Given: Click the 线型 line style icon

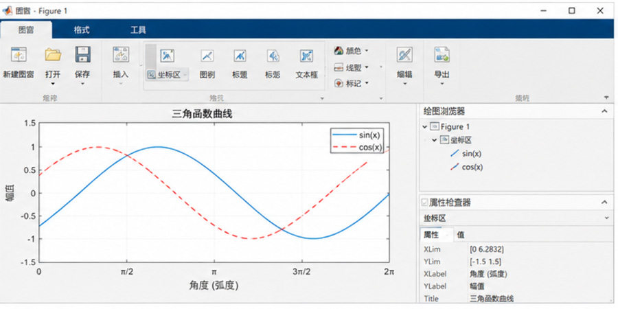Looking at the screenshot, I should pyautogui.click(x=339, y=67).
